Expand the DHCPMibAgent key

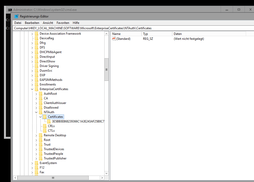click(x=32, y=52)
